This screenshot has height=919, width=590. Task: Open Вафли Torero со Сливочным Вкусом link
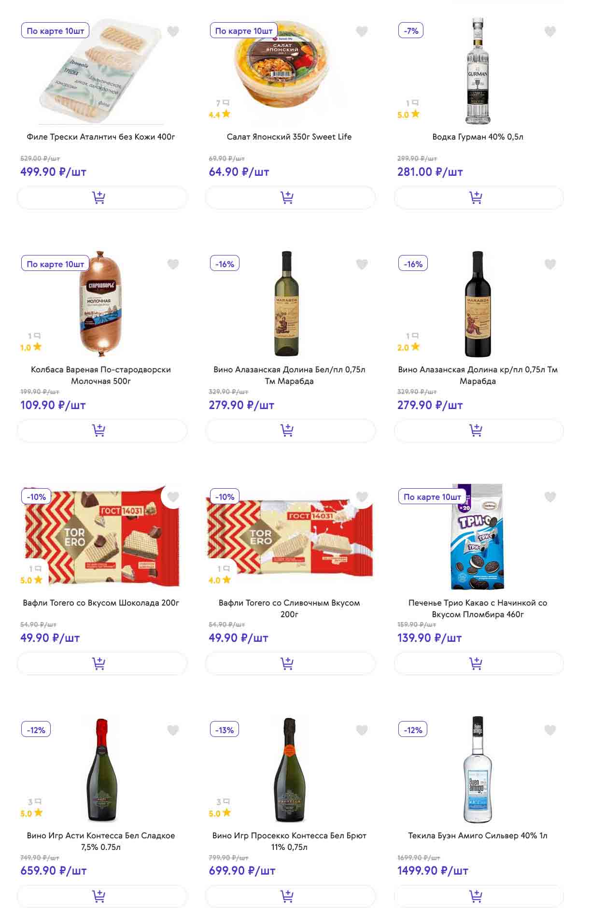point(289,608)
